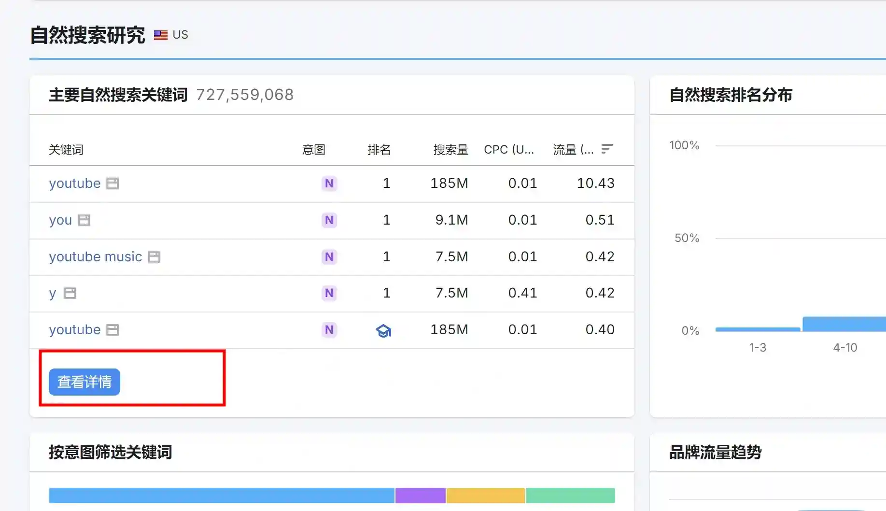The image size is (886, 511).
Task: Click the 搜索量 column header
Action: [450, 150]
